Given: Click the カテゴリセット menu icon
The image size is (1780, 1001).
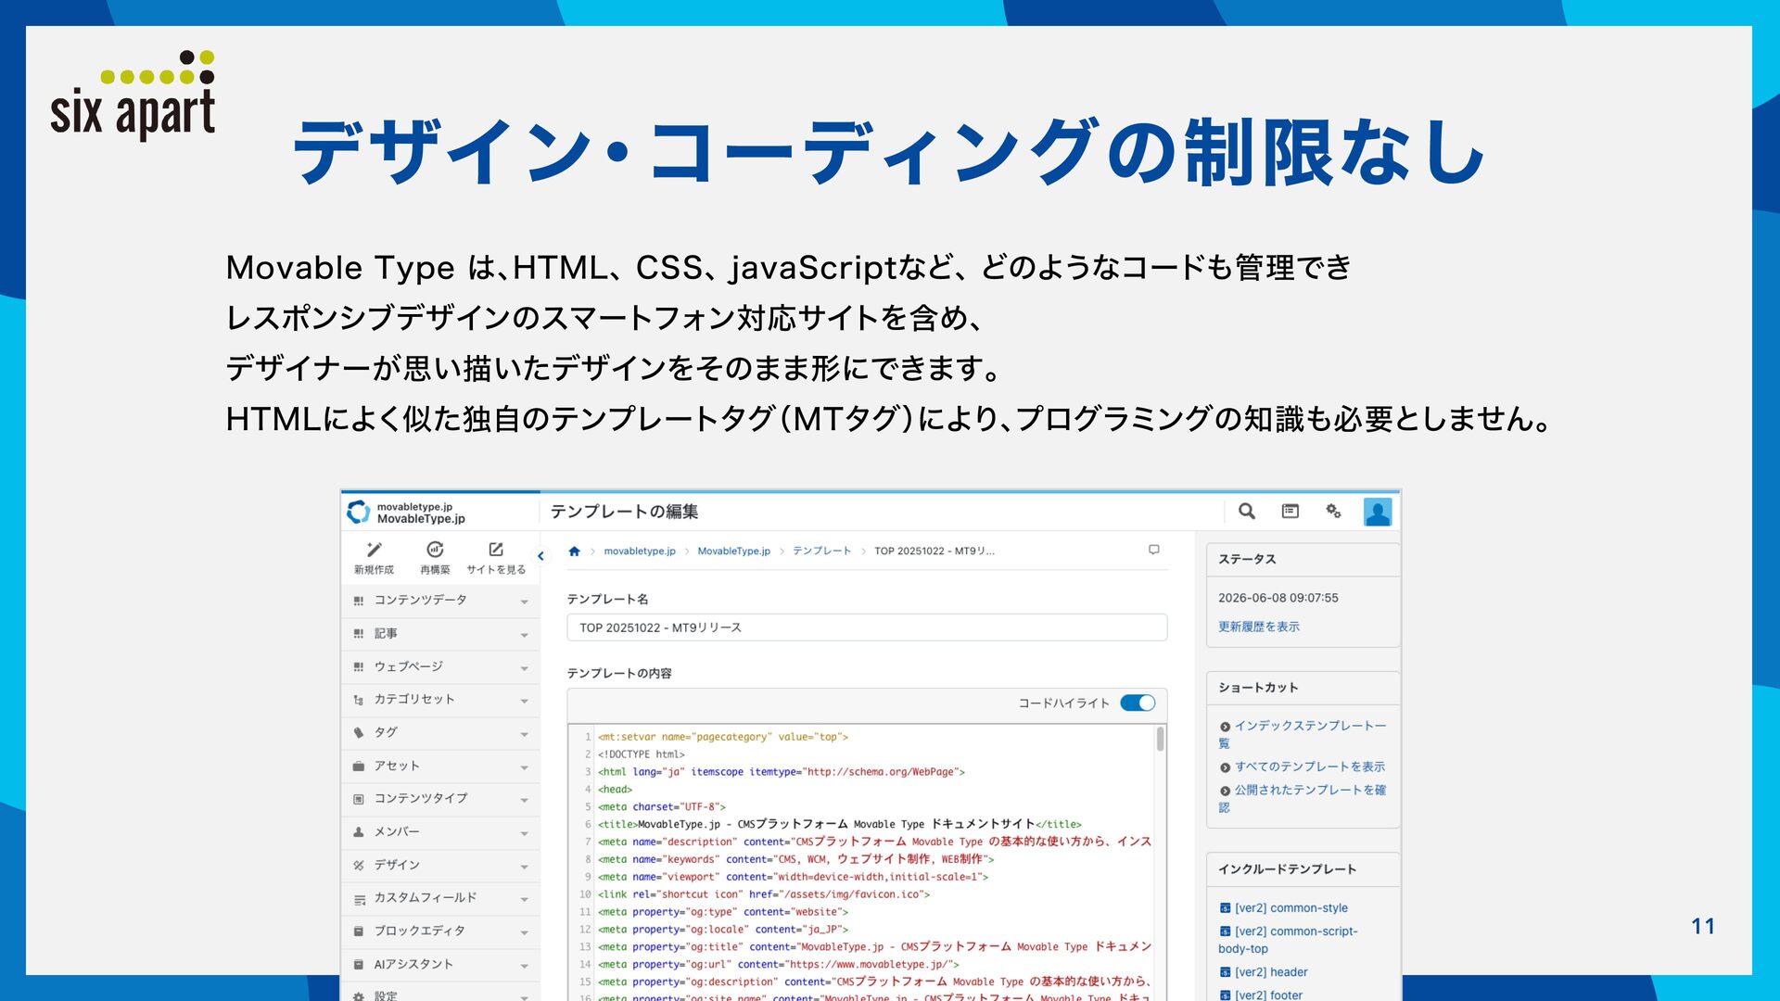Looking at the screenshot, I should point(359,700).
